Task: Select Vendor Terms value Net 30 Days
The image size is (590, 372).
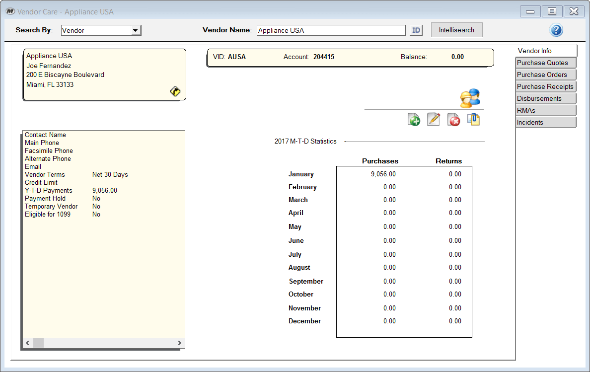Action: [x=110, y=174]
